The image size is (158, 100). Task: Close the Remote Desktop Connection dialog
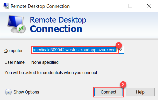click(x=149, y=6)
